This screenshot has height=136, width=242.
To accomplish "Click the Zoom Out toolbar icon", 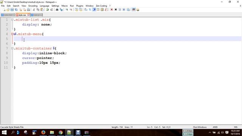I will point(71,10).
